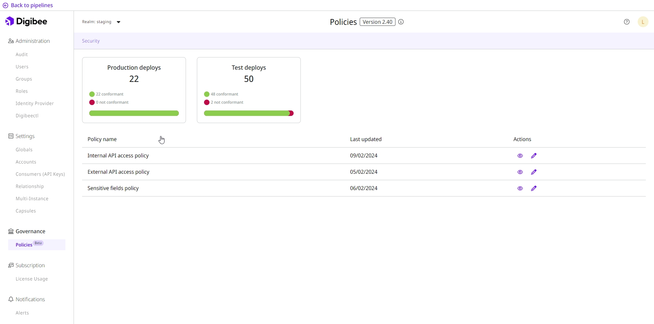Go to Consumers (API Keys) in sidebar

coord(40,174)
